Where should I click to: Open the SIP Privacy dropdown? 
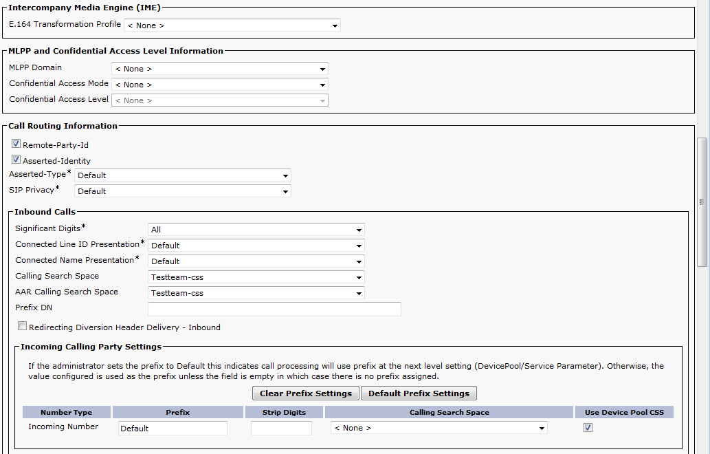(182, 191)
